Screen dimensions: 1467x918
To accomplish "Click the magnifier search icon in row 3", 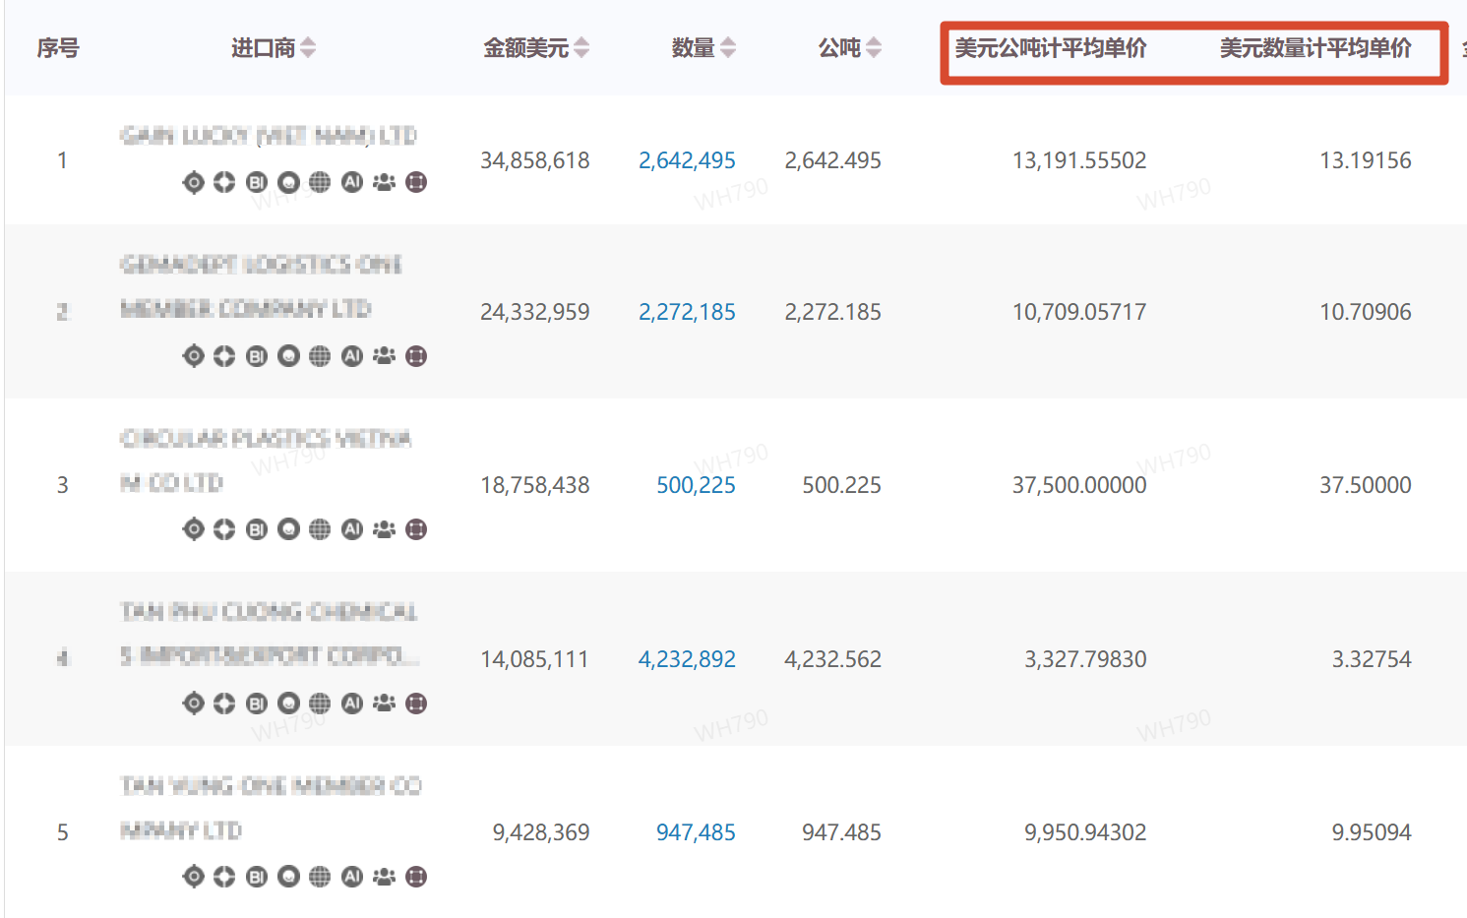I will pos(288,529).
